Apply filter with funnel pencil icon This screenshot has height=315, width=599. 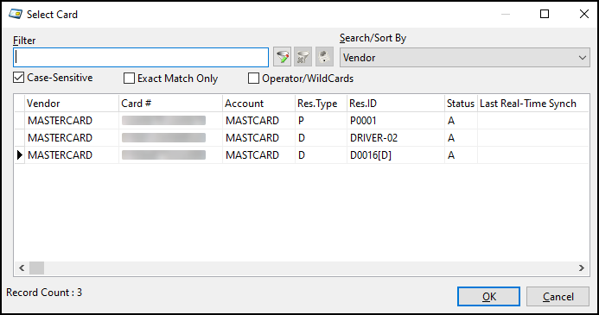[x=283, y=57]
